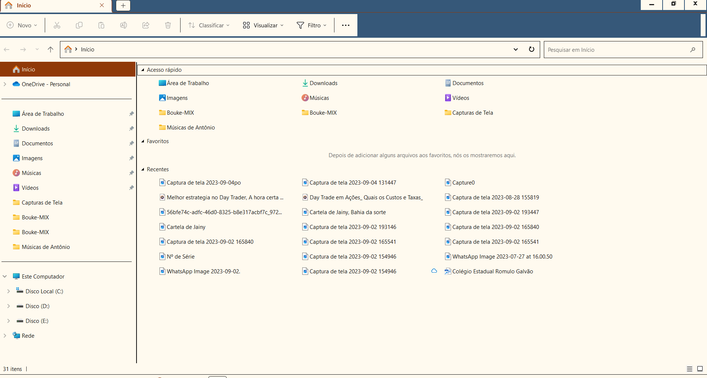The height and width of the screenshot is (378, 707).
Task: Click the Paste clipboard toolbar icon
Action: coord(101,25)
